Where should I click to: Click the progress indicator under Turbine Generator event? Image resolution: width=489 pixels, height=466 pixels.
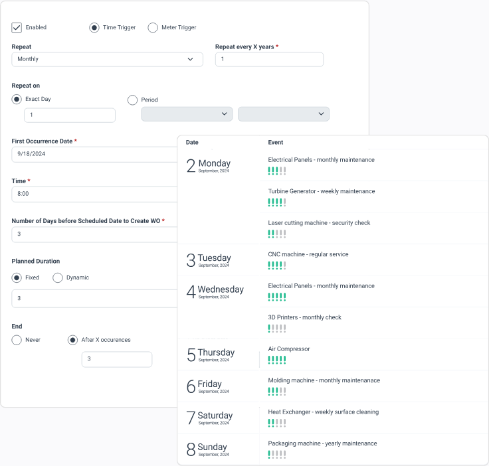[277, 202]
